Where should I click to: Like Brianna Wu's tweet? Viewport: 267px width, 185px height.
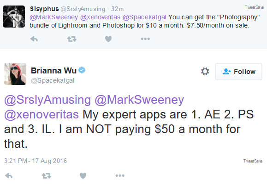pyautogui.click(x=83, y=176)
